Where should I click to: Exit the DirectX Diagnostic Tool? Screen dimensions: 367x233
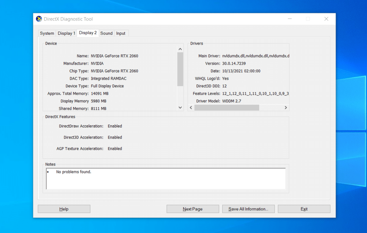tap(304, 209)
